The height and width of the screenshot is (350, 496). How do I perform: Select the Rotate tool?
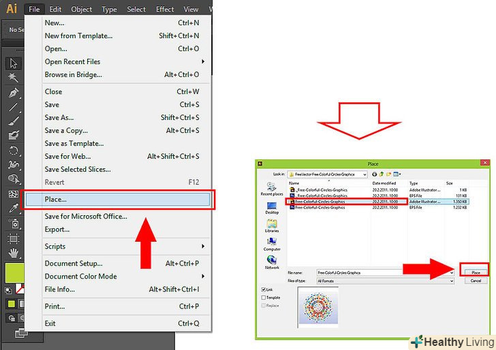tap(14, 150)
